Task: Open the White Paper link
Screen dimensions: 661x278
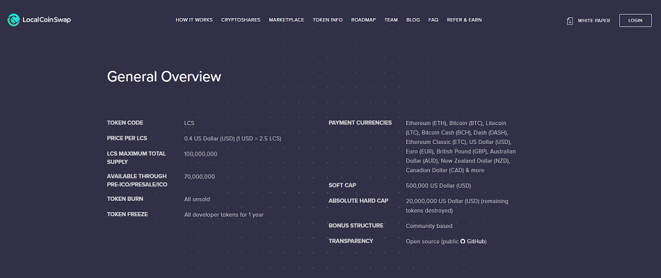Action: click(594, 21)
